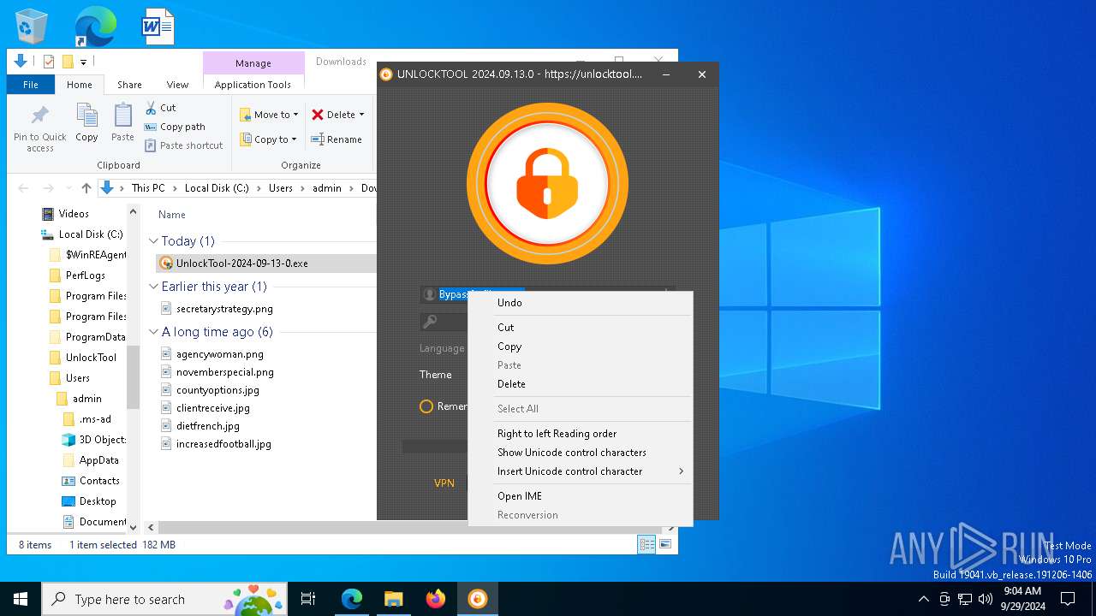This screenshot has width=1096, height=616.
Task: Choose Right to left Reading order
Action: point(581,434)
